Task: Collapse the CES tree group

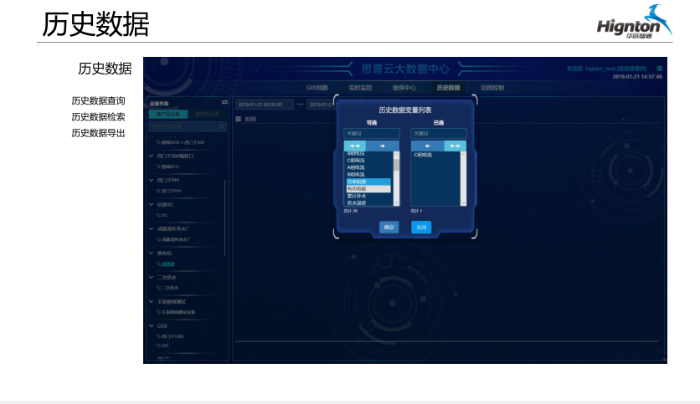Action: pos(152,325)
